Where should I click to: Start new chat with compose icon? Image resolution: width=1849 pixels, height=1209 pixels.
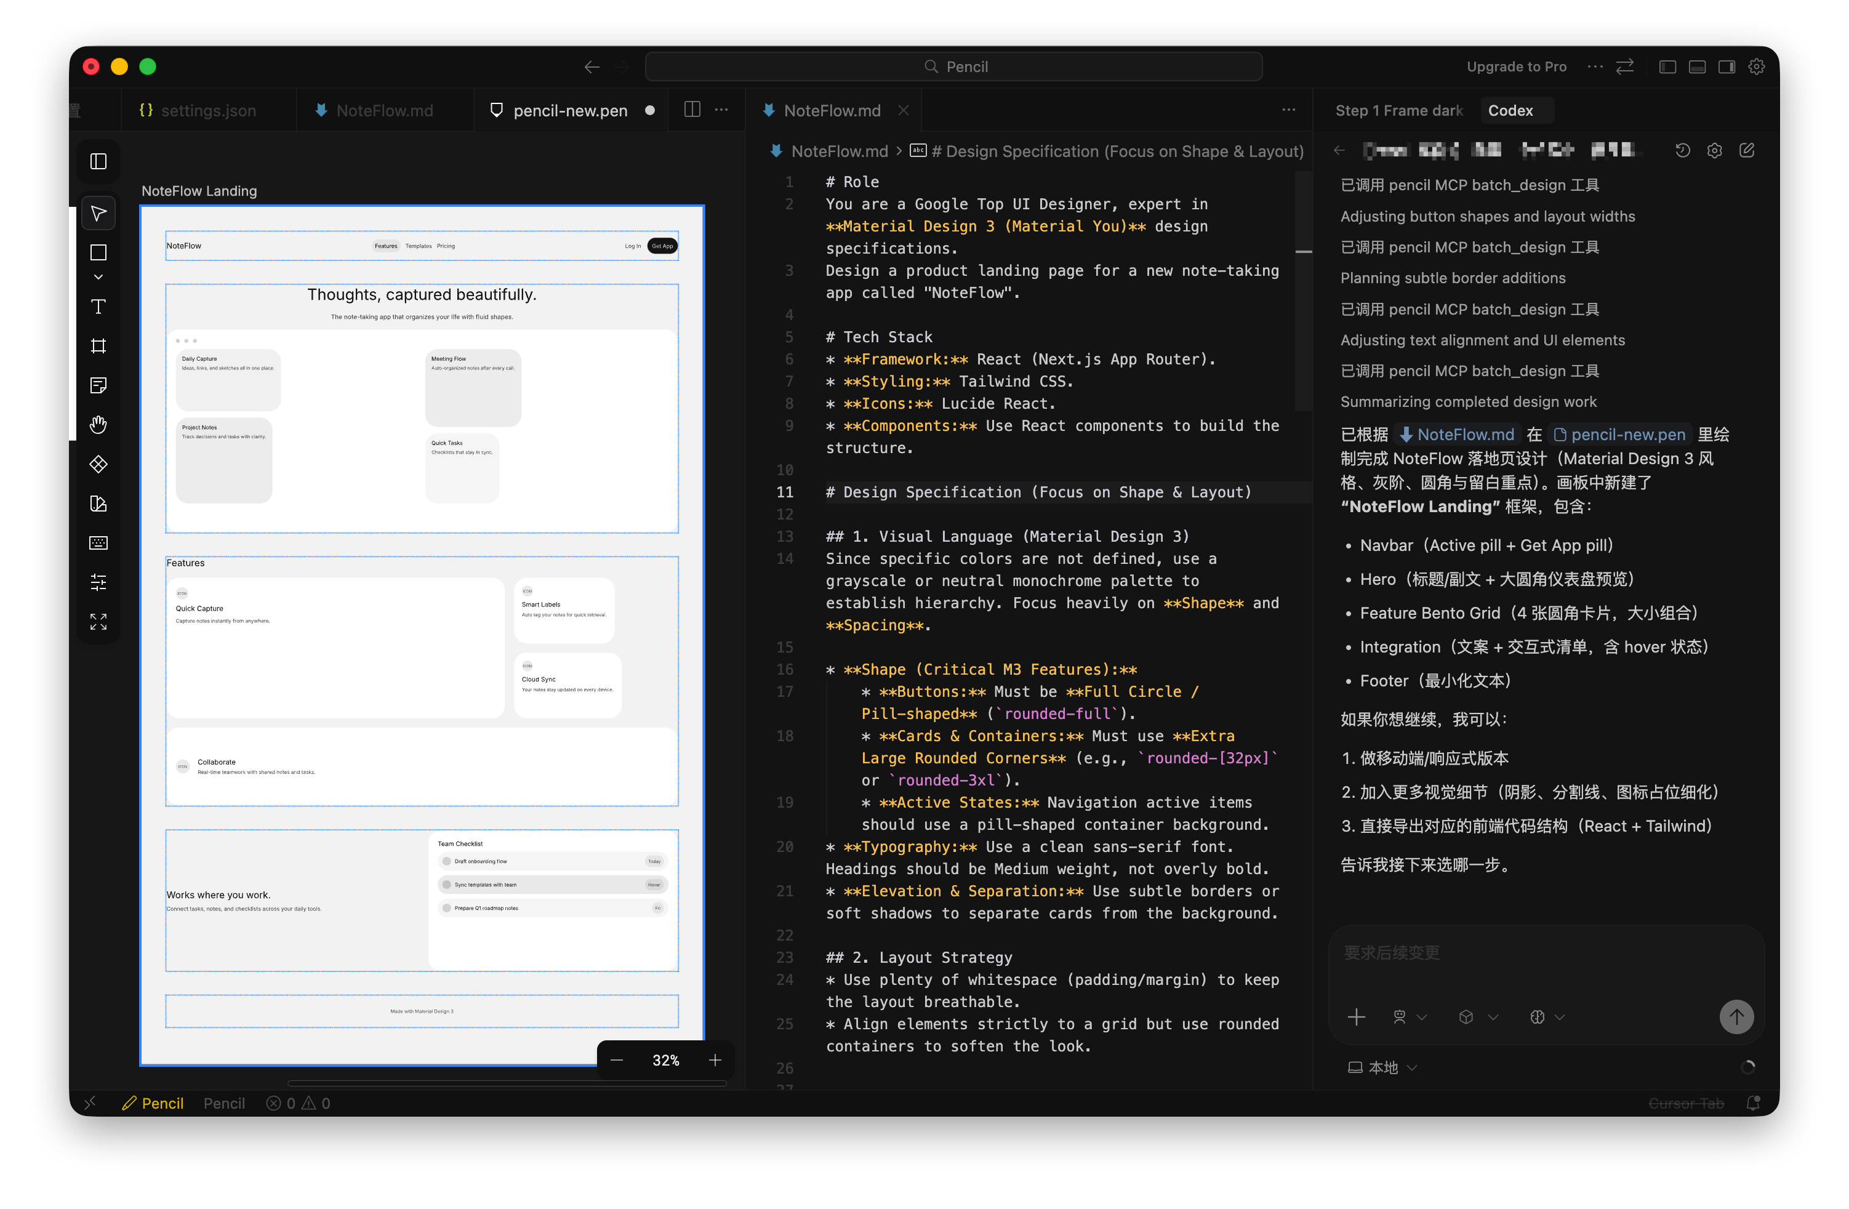click(1746, 151)
